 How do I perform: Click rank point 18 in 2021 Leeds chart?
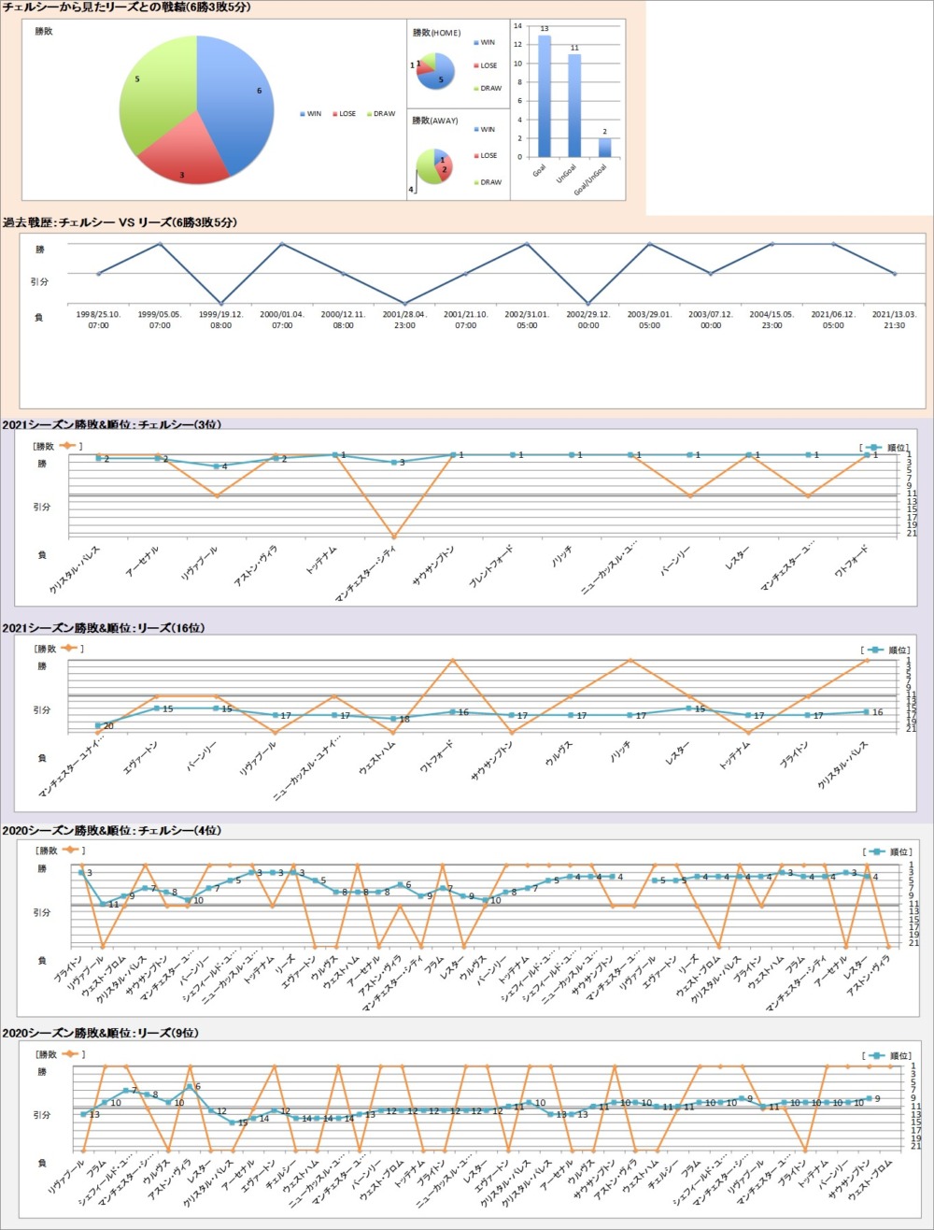393,719
